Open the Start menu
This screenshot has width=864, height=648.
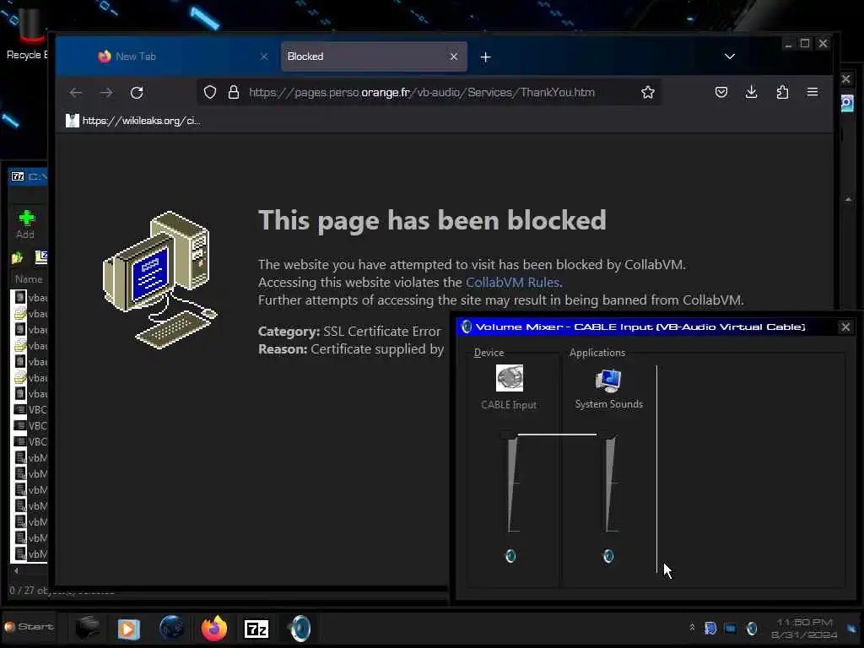(x=30, y=627)
